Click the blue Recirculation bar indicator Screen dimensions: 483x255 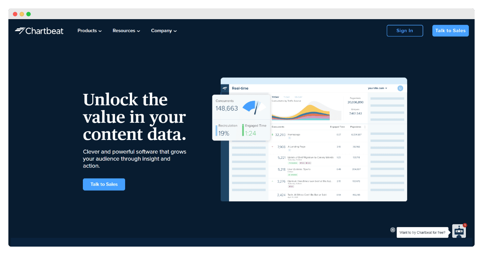click(216, 131)
